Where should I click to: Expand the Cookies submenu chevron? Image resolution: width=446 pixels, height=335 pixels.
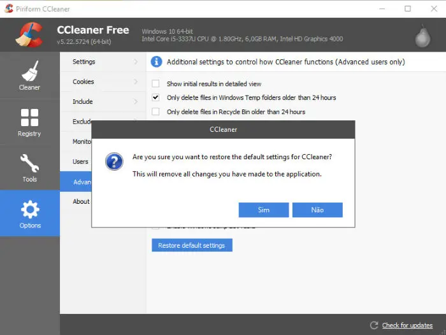(136, 82)
